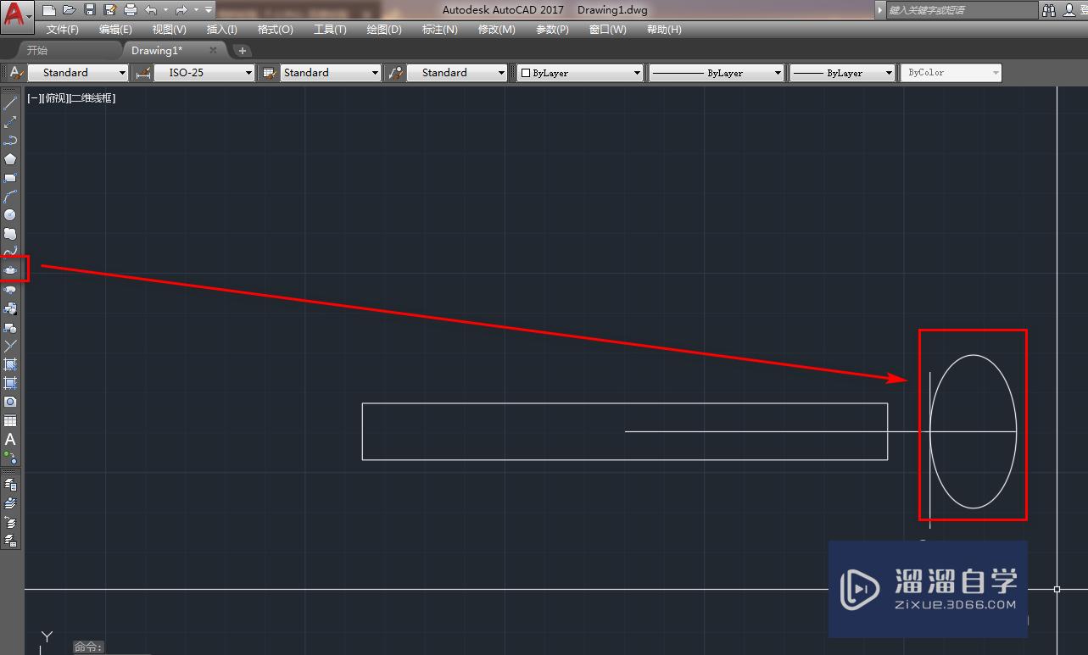
Task: Click the Add Selected tool
Action: point(10,458)
